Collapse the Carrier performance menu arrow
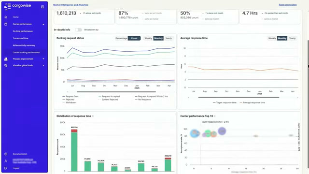 [x=43, y=24]
